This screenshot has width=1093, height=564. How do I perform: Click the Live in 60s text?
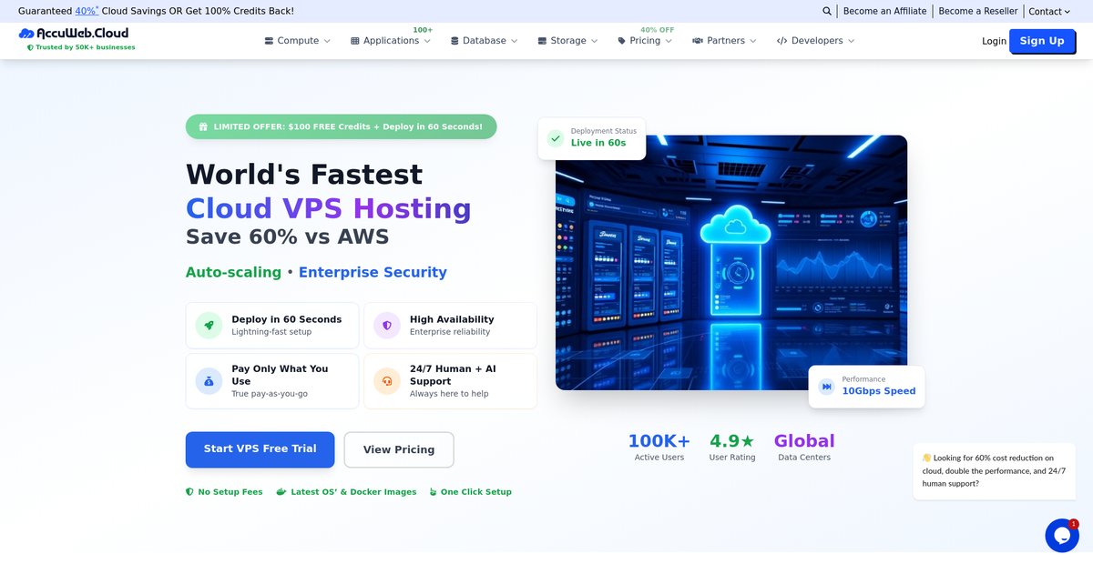[598, 143]
